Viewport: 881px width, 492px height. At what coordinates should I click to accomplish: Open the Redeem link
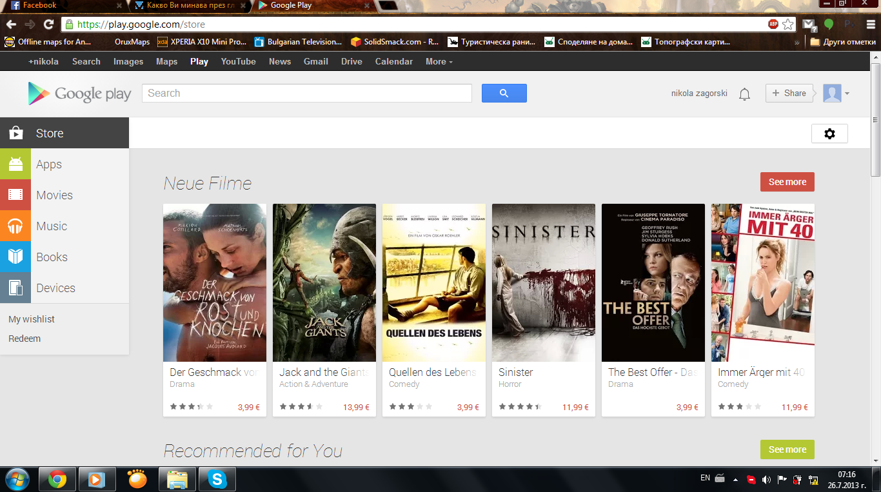point(25,339)
